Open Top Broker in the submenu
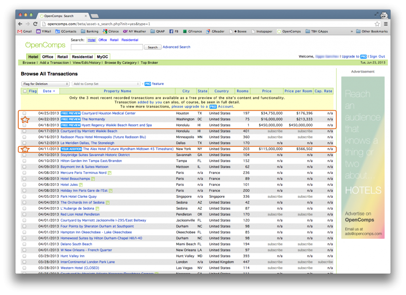406x295 pixels. 149,63
